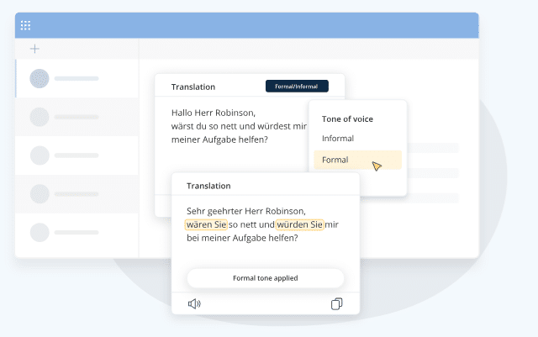
Task: Click the Translation title of the formal card
Action: click(208, 186)
